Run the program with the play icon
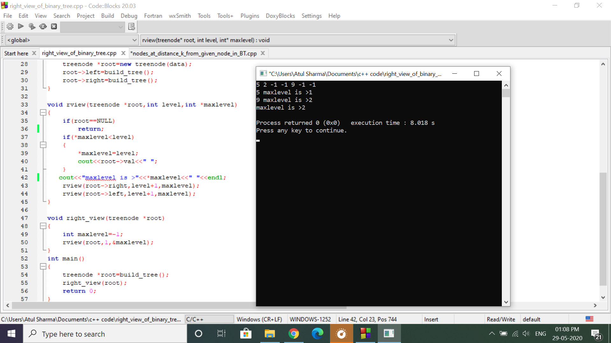Screen dimensions: 611x343 click(x=21, y=26)
